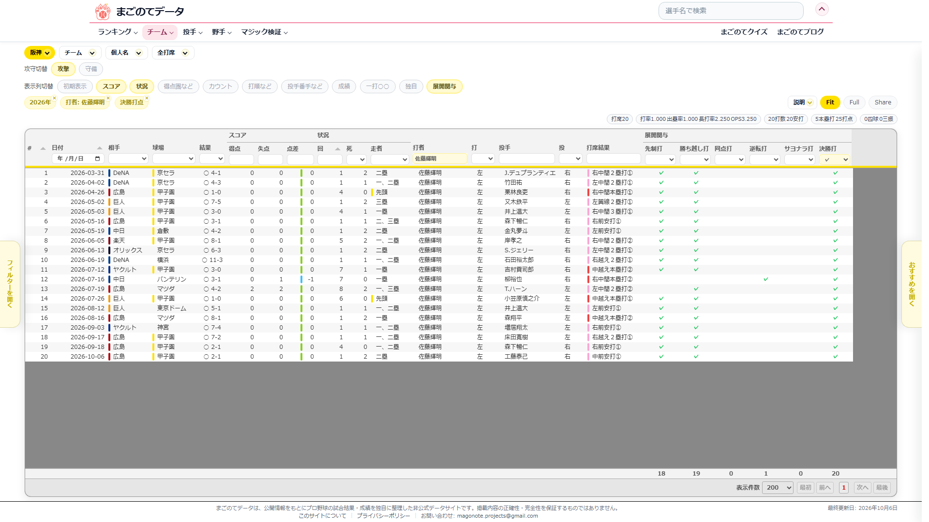Open the 阪神 team dropdown

coord(39,53)
